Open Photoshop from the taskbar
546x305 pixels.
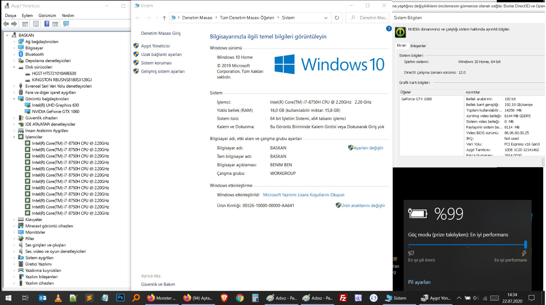(120, 298)
